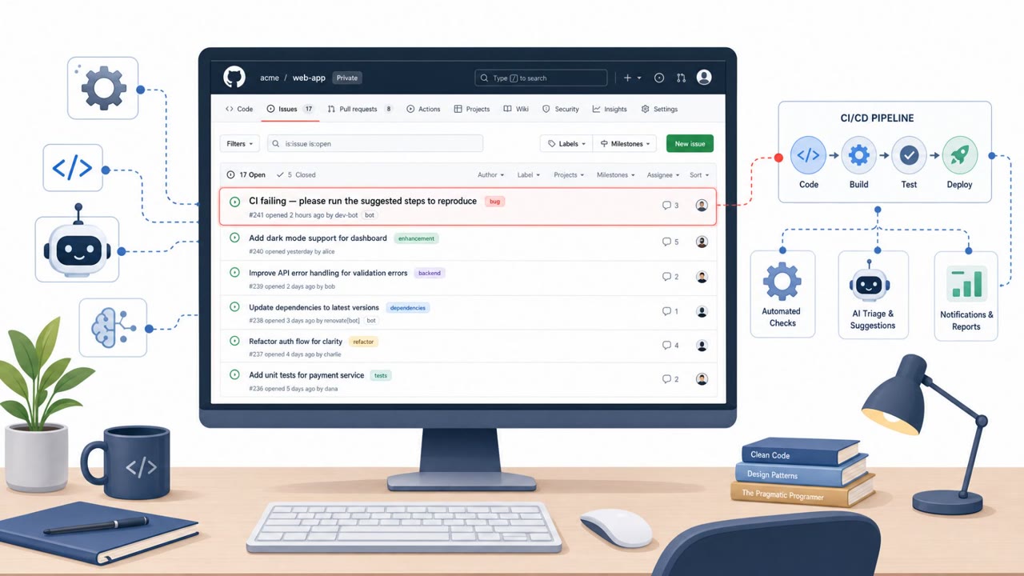This screenshot has height=576, width=1024.
Task: Click the Private repository badge
Action: 347,78
